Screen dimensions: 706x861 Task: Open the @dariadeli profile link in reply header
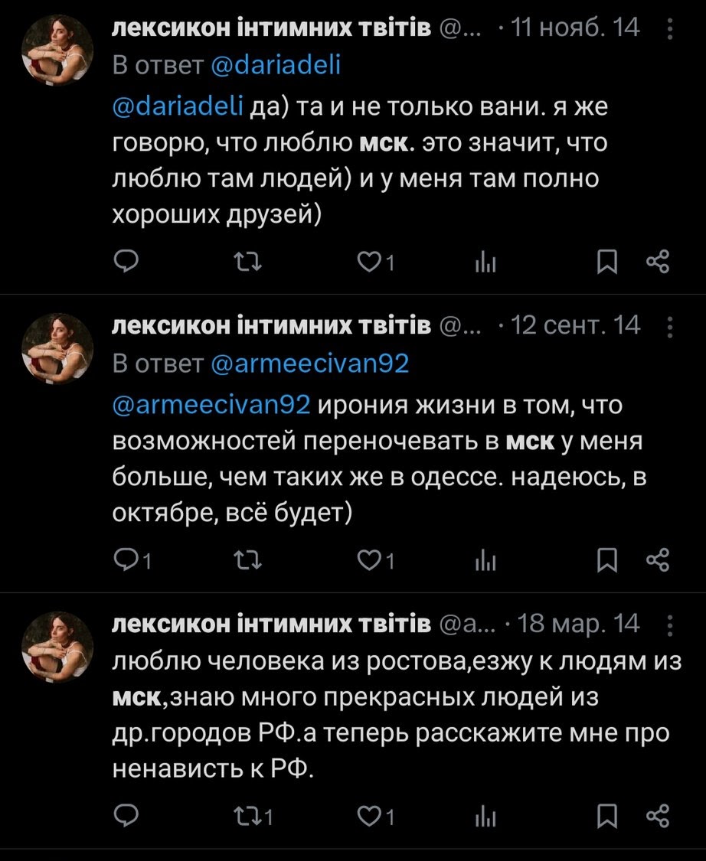click(275, 65)
